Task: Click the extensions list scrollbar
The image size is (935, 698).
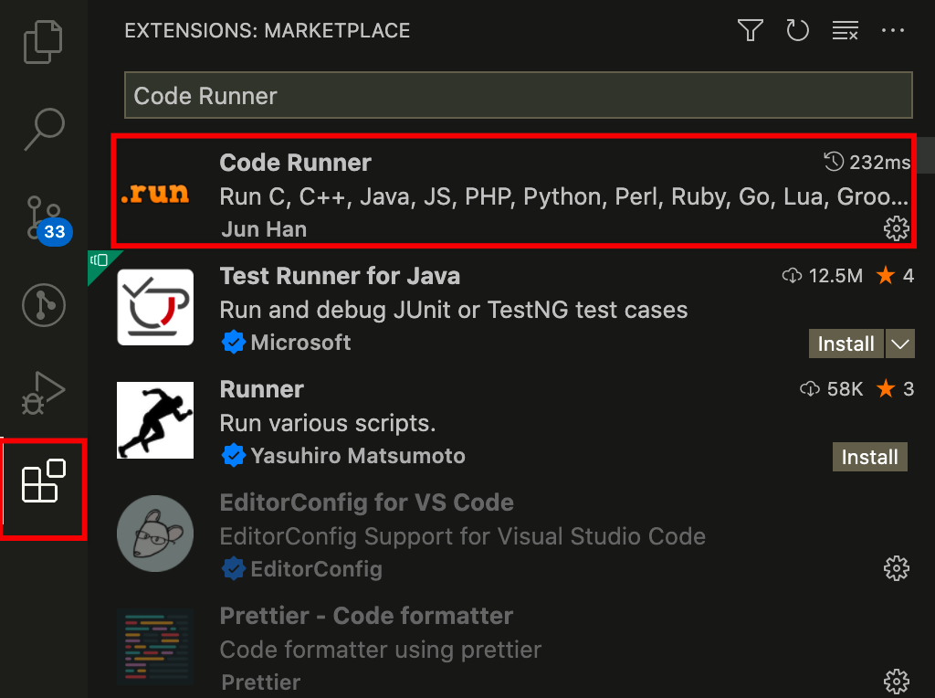Action: 926,154
